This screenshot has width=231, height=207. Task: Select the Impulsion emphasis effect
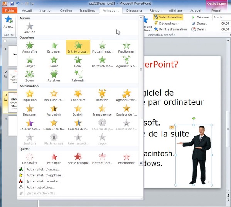(x=30, y=96)
